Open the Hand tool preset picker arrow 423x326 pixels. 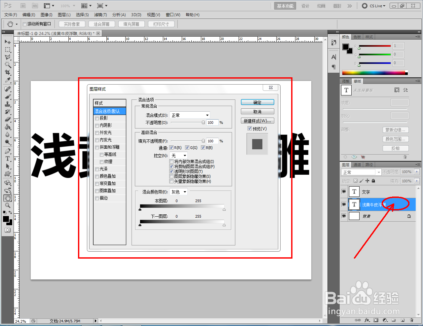pyautogui.click(x=17, y=24)
